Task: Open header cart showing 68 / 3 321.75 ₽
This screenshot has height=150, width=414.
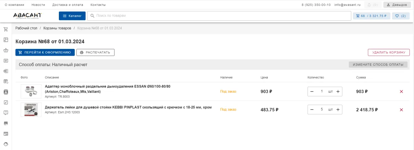Action: point(371,16)
